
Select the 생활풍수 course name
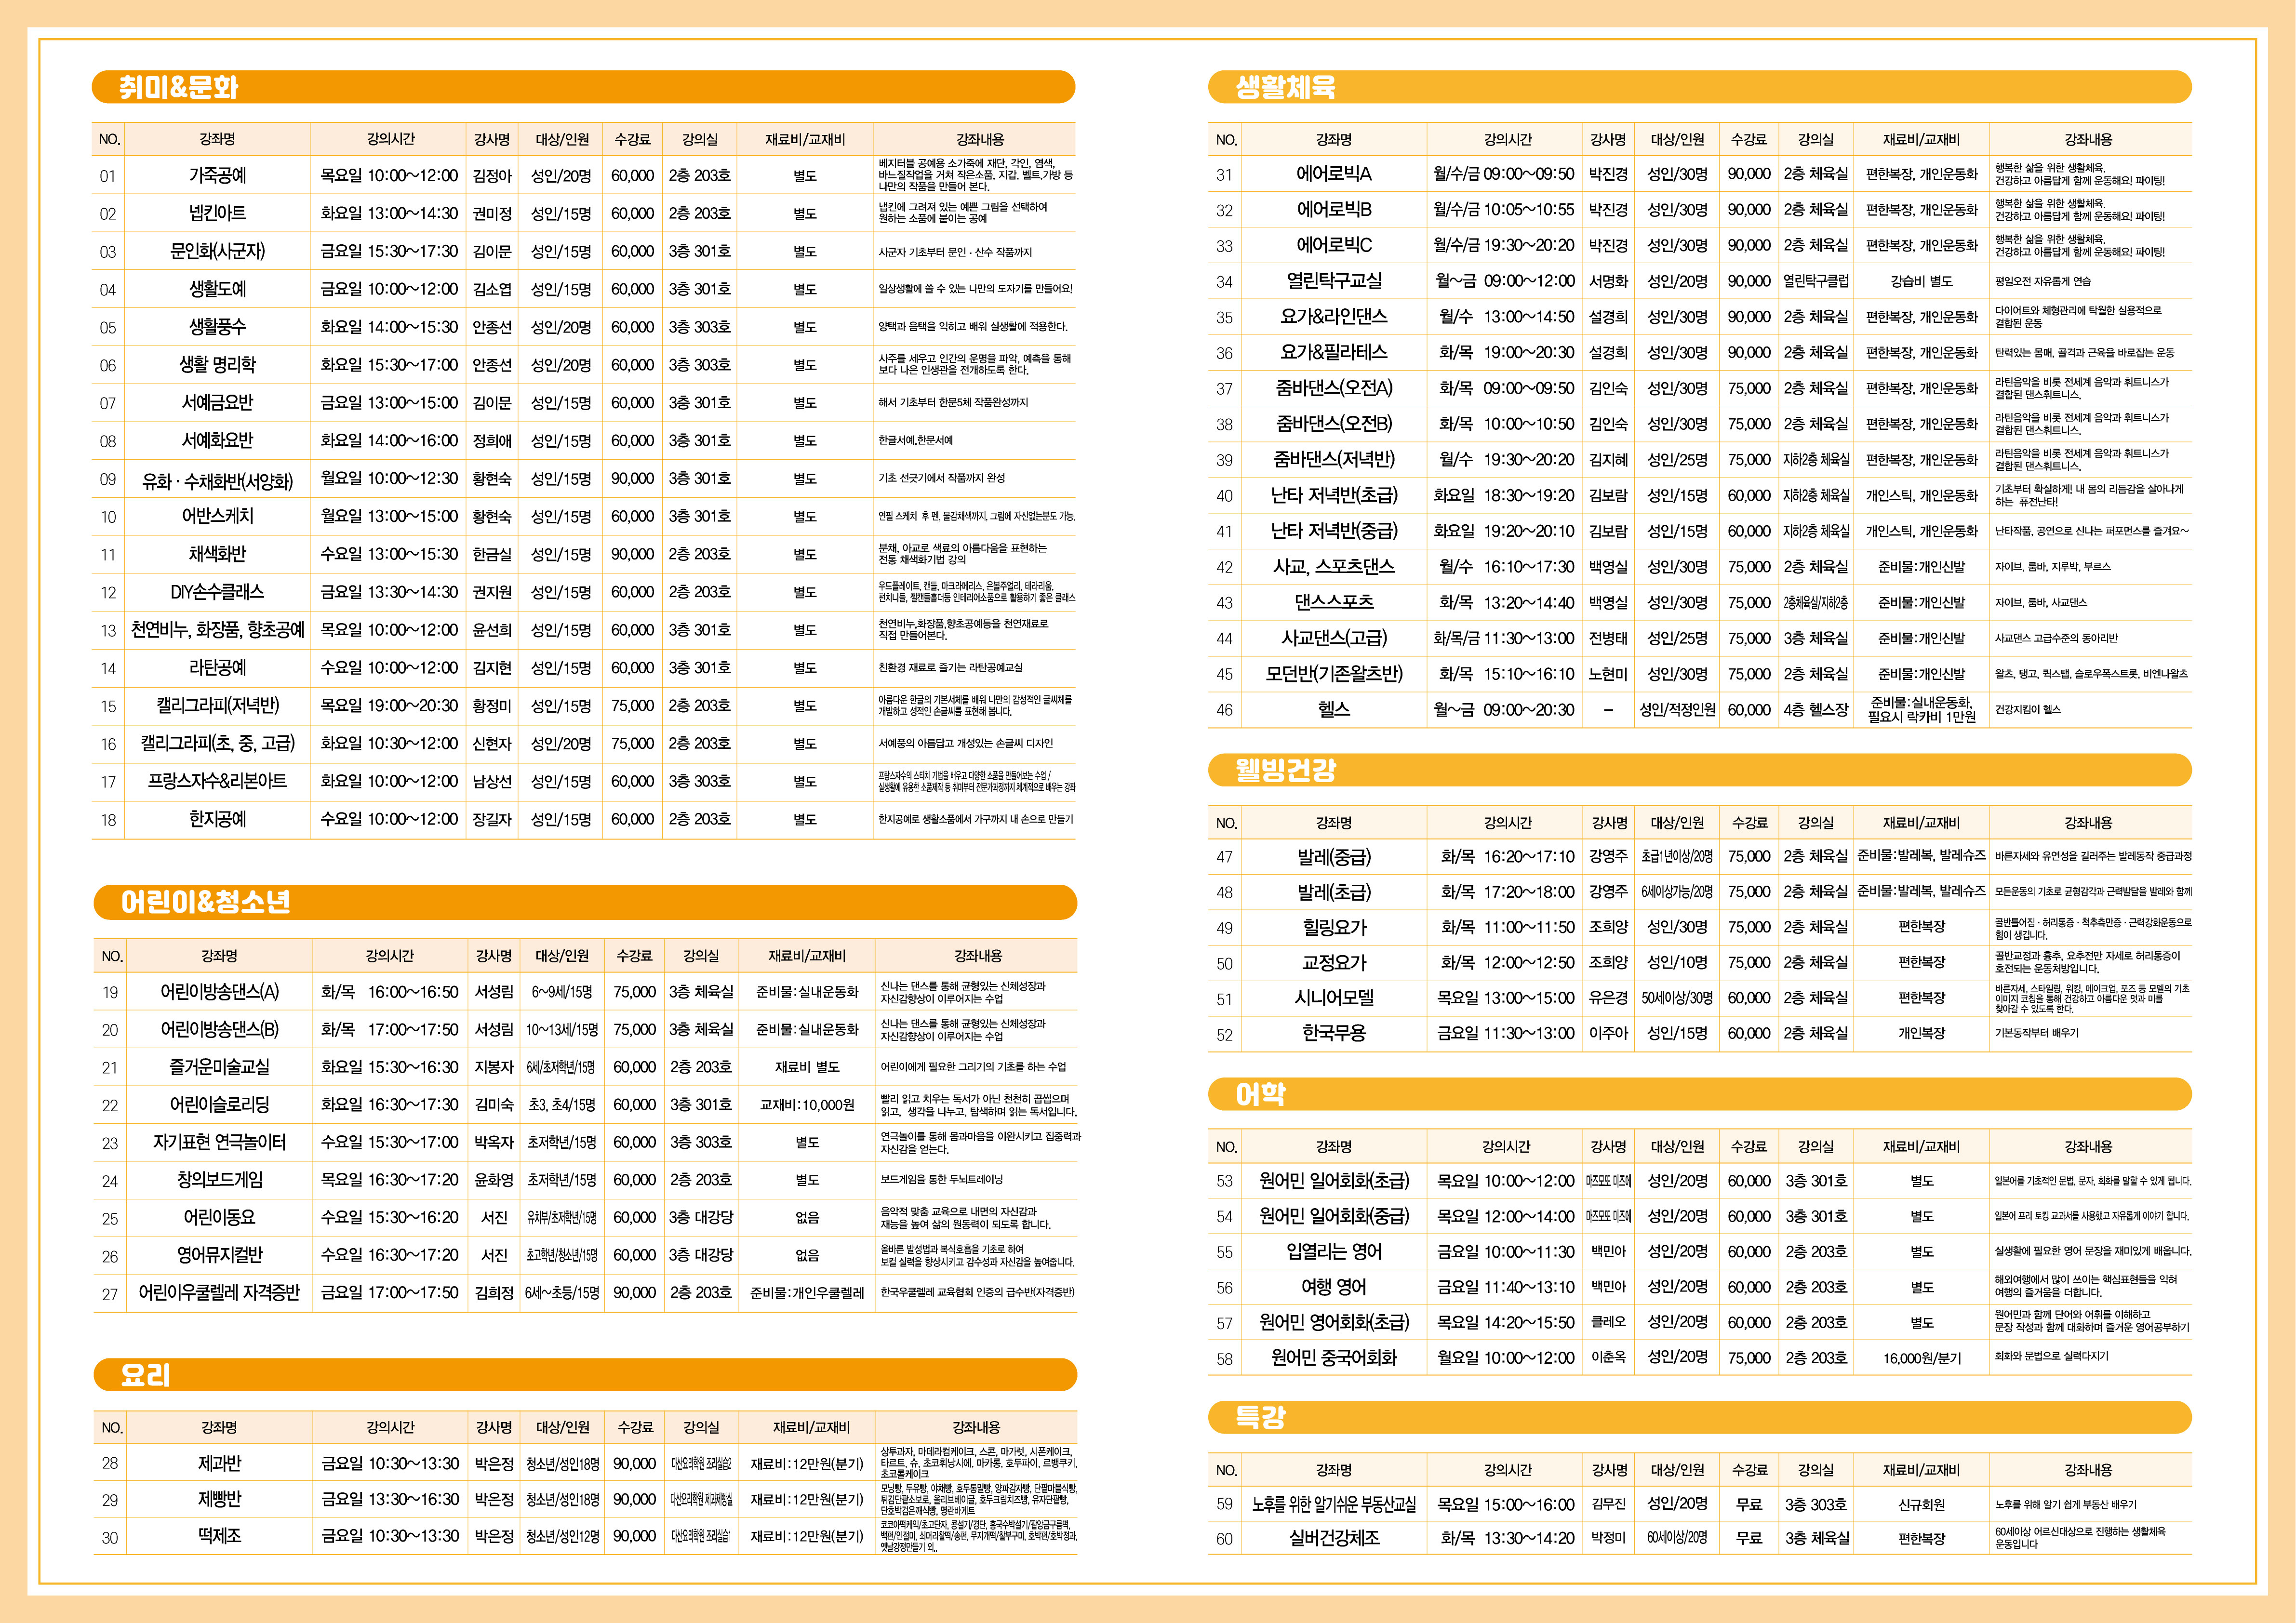coord(217,327)
